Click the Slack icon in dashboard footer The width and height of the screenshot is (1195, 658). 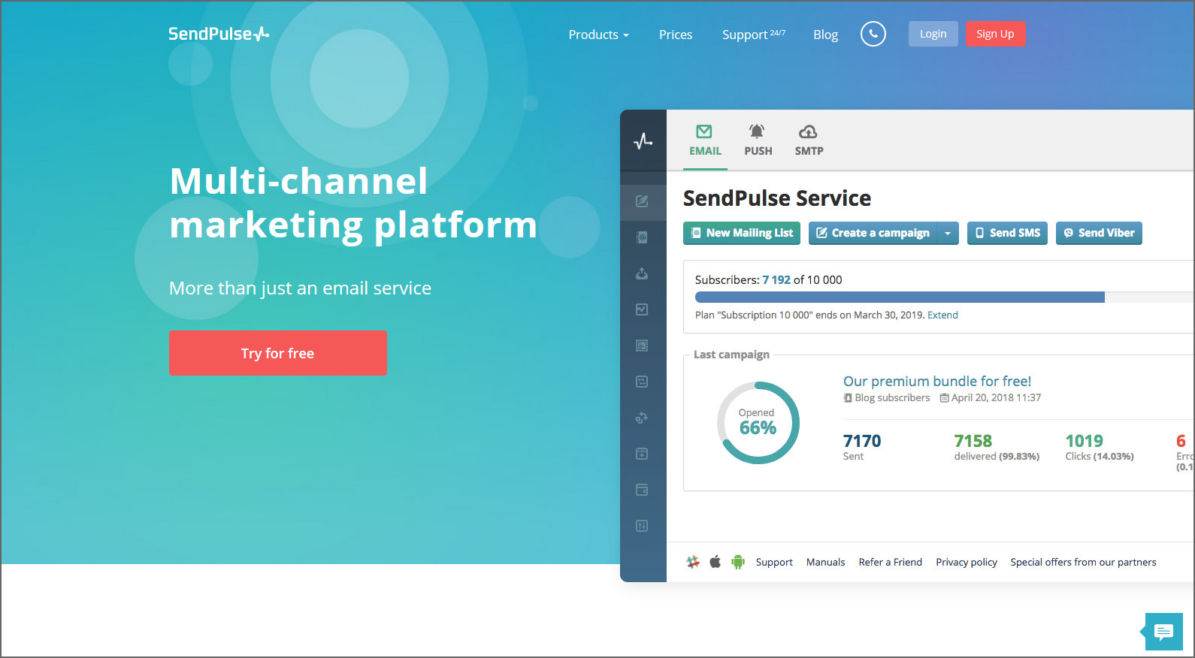click(693, 562)
